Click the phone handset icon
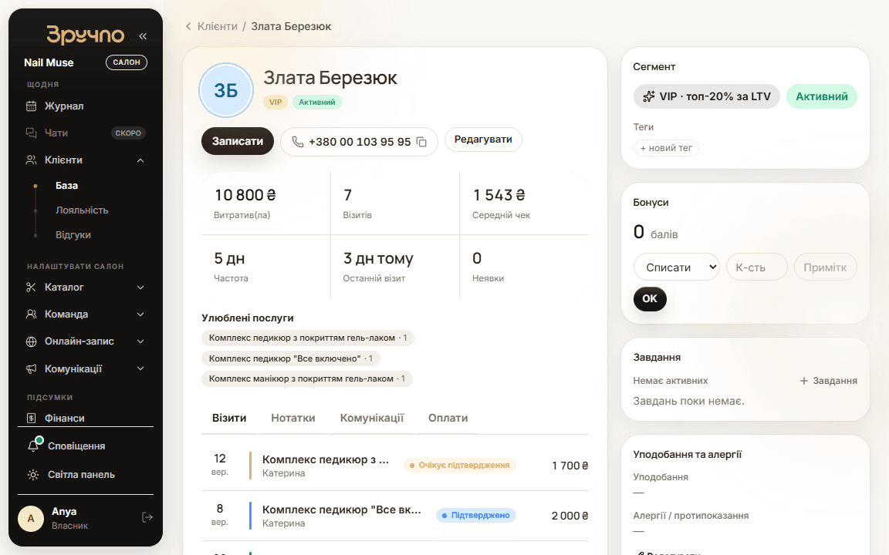The height and width of the screenshot is (555, 889). (x=298, y=142)
